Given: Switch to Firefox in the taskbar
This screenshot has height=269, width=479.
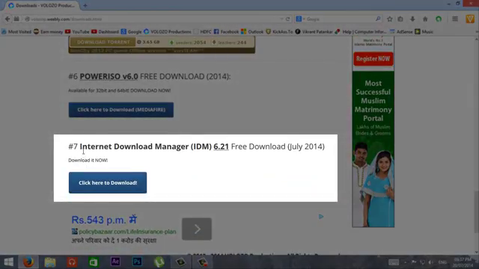Looking at the screenshot, I should (28, 262).
